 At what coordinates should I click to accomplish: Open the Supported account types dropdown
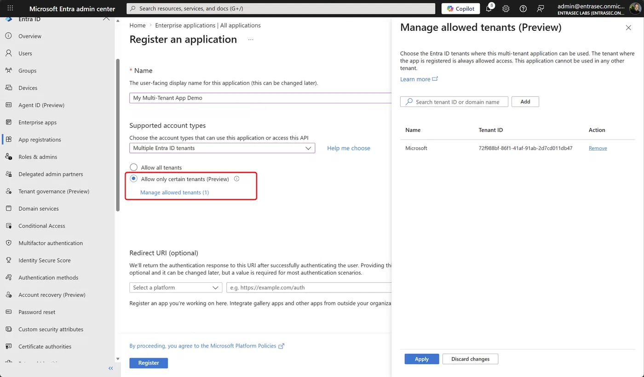coord(222,148)
